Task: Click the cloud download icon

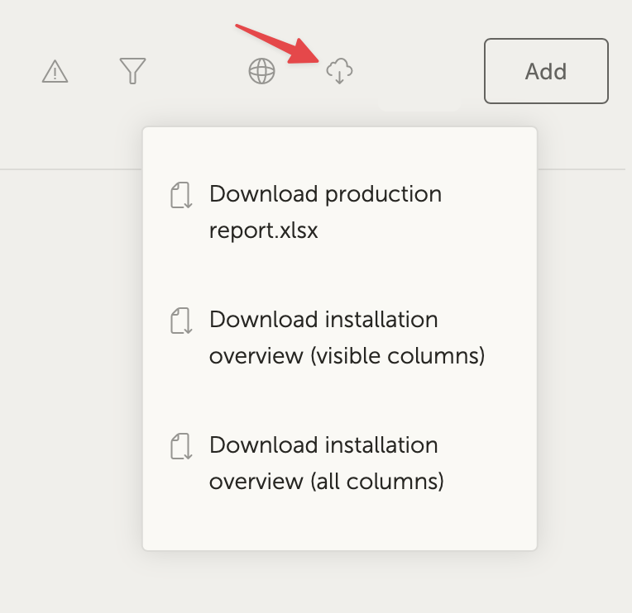Action: [x=339, y=72]
